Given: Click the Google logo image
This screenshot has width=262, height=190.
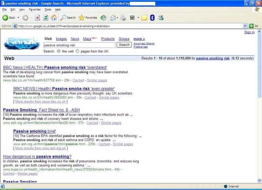Looking at the screenshot, I should click(22, 43).
